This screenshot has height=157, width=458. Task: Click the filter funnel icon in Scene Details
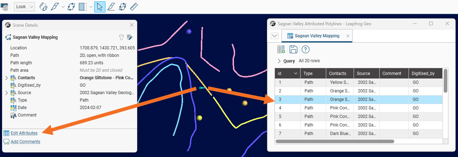121,37
